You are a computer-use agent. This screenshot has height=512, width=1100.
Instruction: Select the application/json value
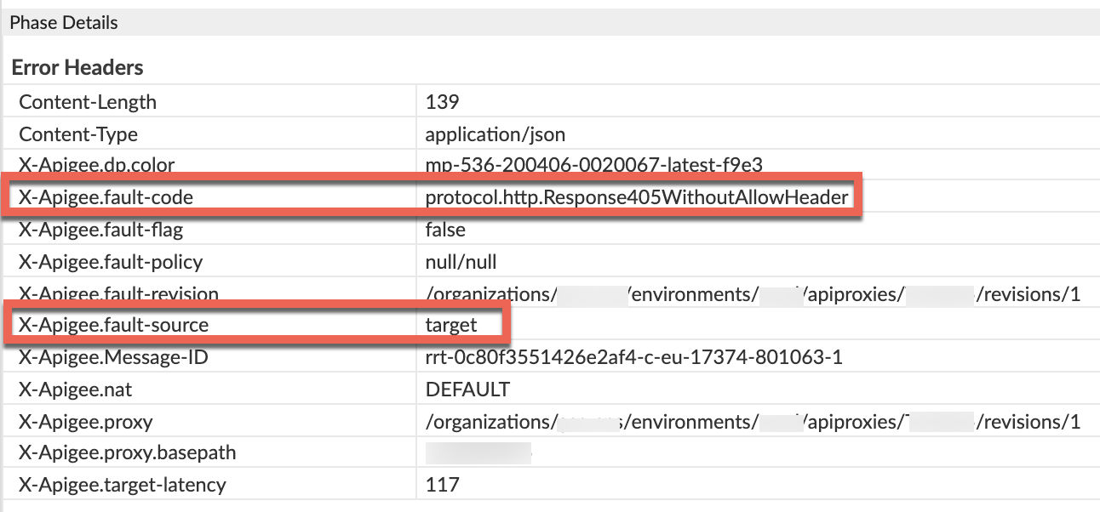[495, 134]
